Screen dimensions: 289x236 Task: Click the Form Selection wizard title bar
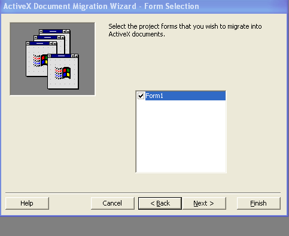(x=144, y=7)
